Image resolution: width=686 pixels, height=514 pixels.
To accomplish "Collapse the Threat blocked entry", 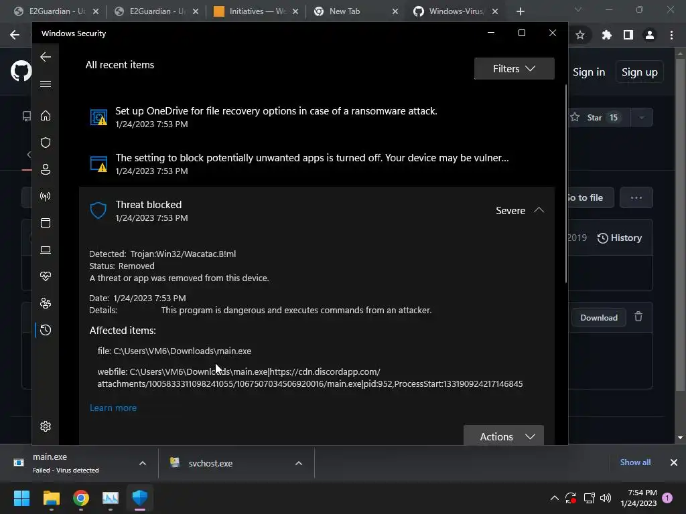I will coord(539,210).
